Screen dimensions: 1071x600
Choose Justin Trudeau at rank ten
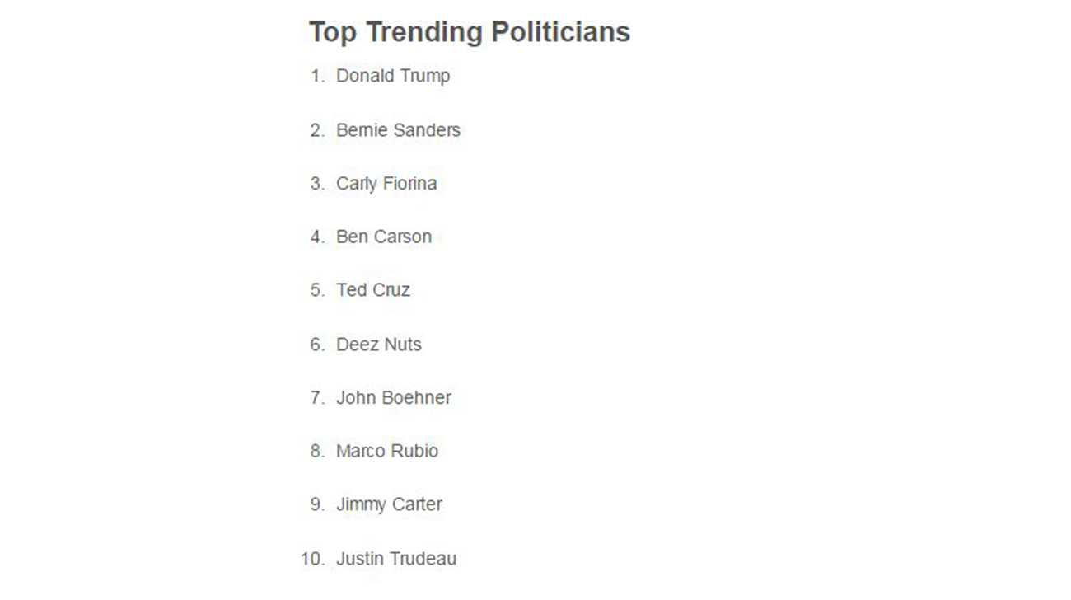click(396, 559)
